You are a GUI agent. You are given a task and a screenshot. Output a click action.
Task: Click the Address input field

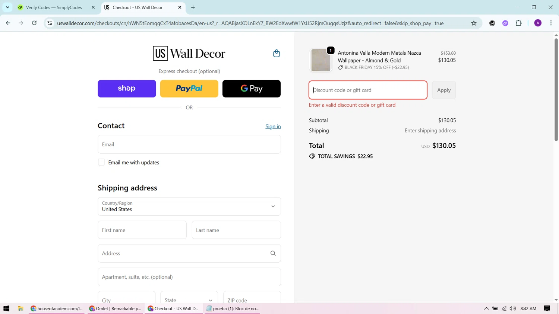(x=189, y=253)
